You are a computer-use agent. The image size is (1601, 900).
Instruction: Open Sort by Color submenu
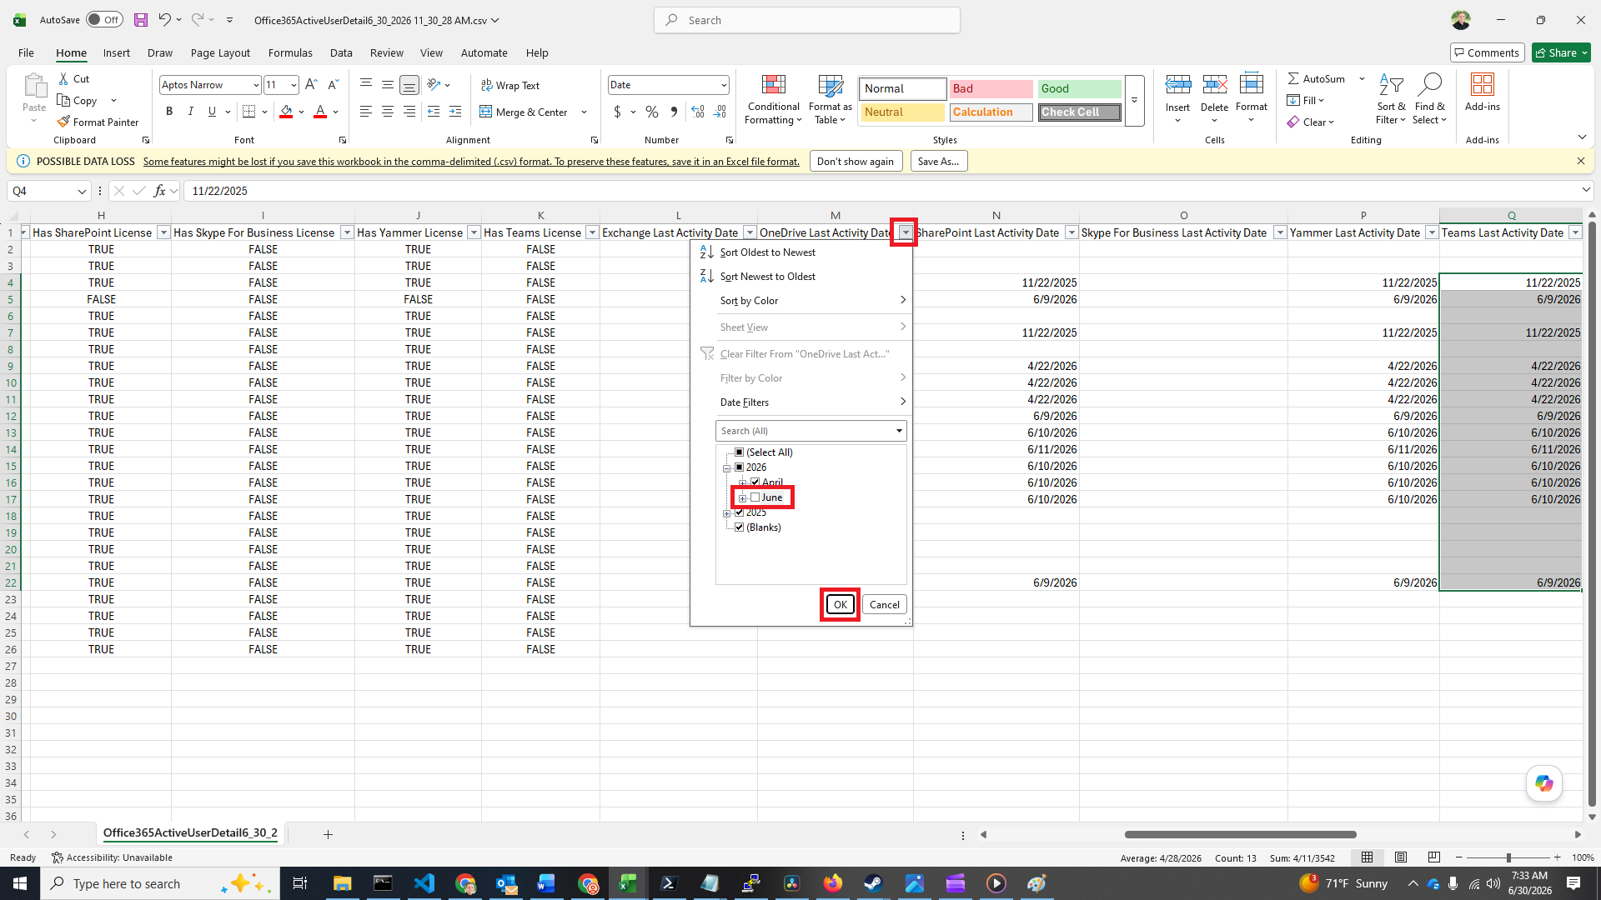[x=801, y=301]
